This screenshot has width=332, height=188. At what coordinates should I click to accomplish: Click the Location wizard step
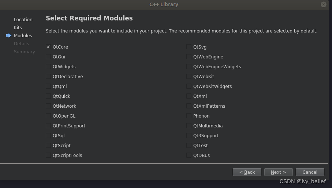(x=23, y=20)
